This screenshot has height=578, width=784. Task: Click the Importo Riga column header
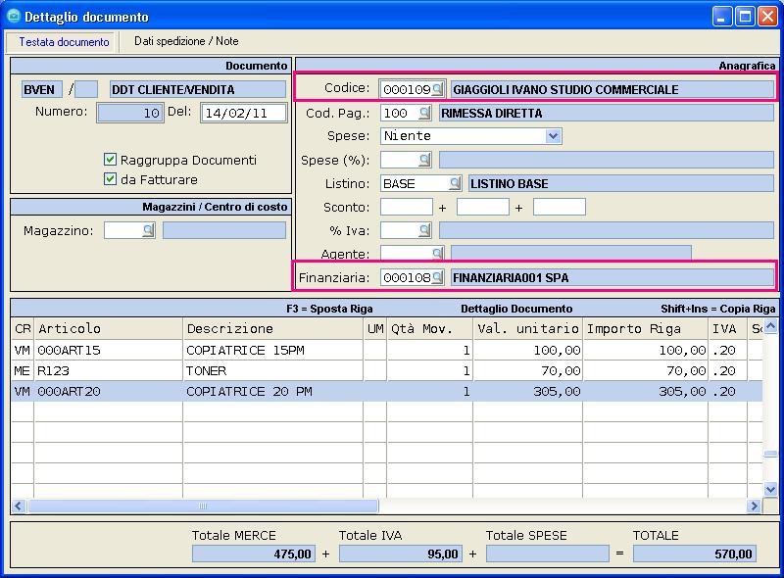(x=646, y=328)
